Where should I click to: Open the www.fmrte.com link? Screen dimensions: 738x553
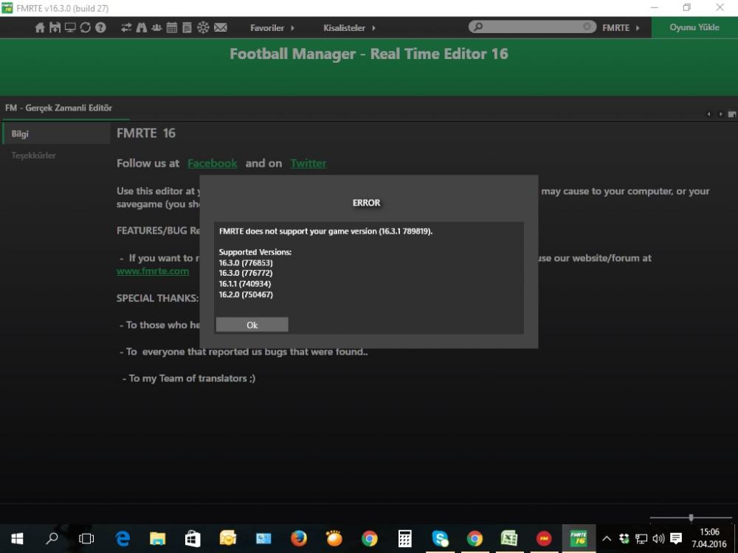153,271
